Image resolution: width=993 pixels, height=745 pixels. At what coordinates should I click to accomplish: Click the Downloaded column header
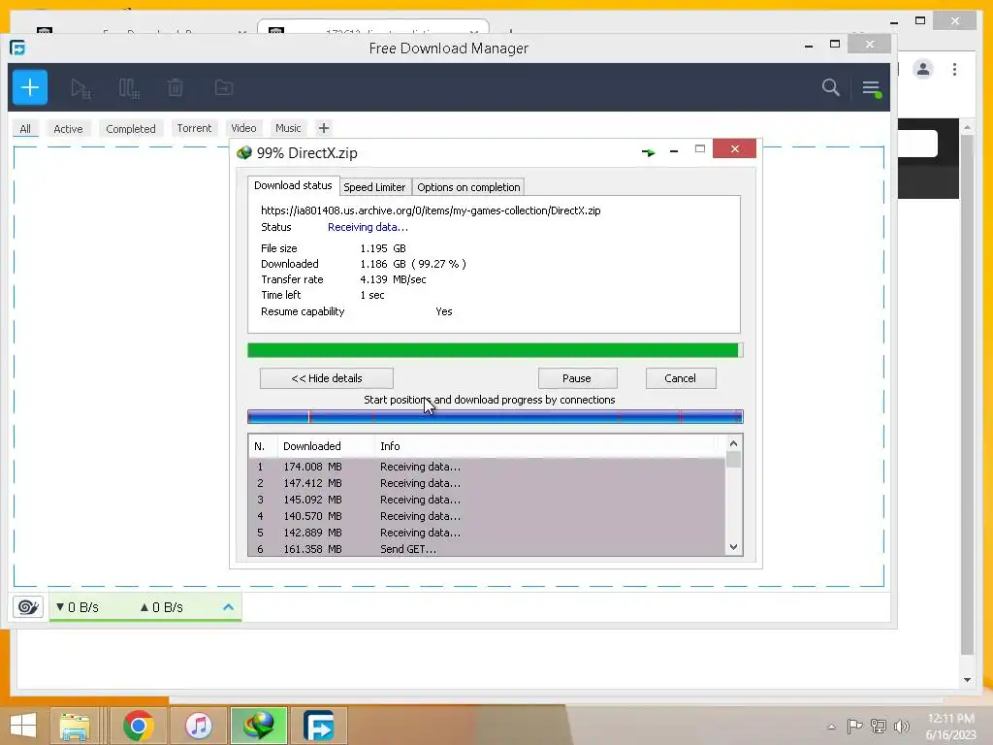click(x=326, y=446)
